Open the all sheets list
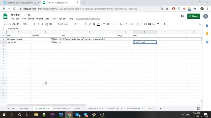Viewport: 211px width, 118px height. (13, 108)
